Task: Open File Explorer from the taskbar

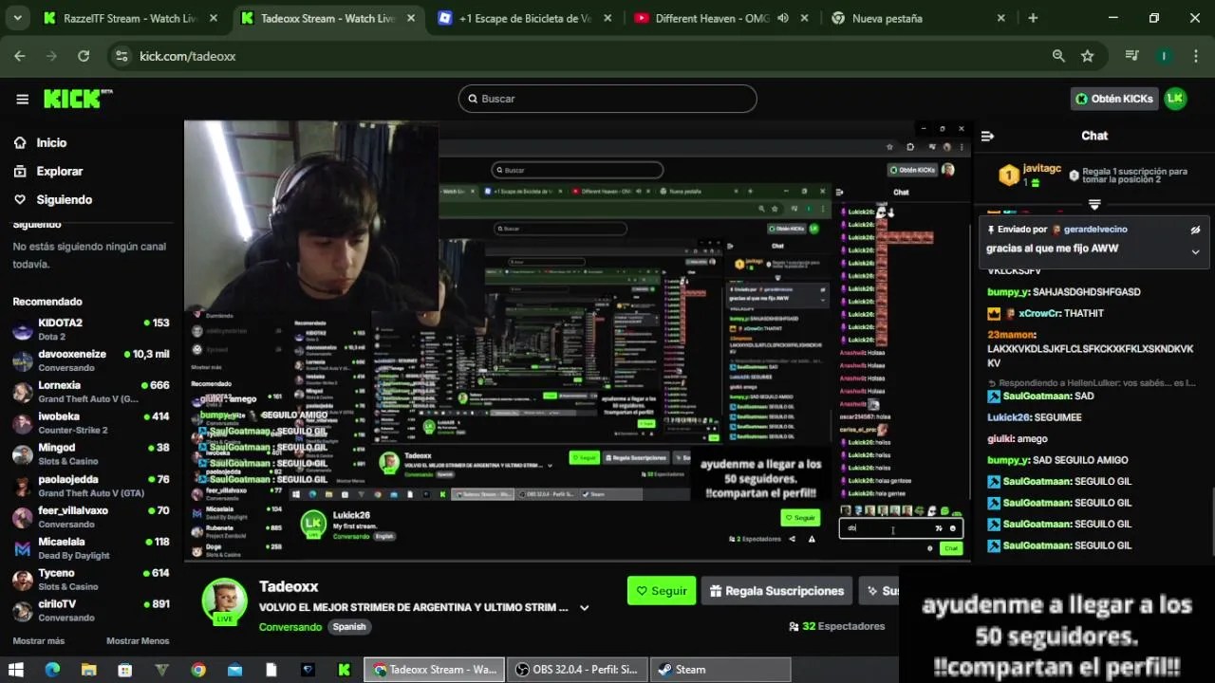Action: click(88, 670)
